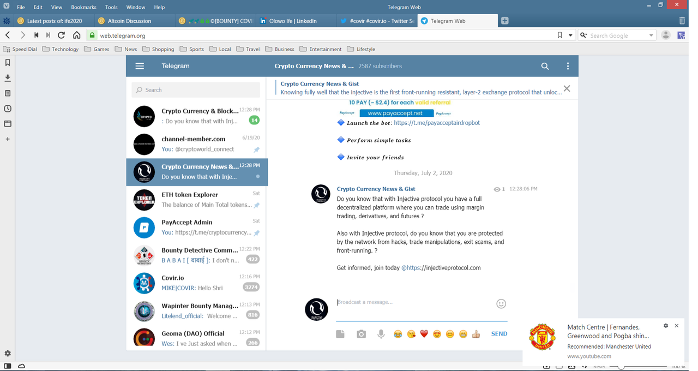Viewport: 698px width, 371px height.
Task: Open the View menu
Action: [56, 7]
